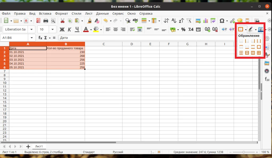Image resolution: width=272 pixels, height=158 pixels.
Task: Switch to the Лист1 sheet tab
Action: coord(39,146)
